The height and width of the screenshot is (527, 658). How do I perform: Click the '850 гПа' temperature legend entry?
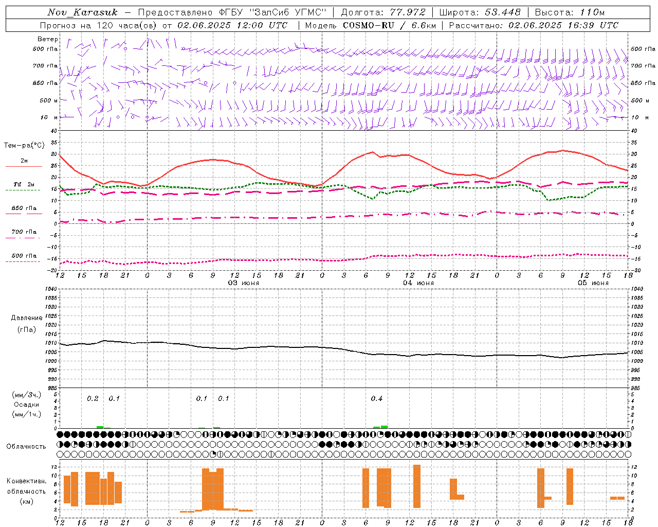pos(24,208)
